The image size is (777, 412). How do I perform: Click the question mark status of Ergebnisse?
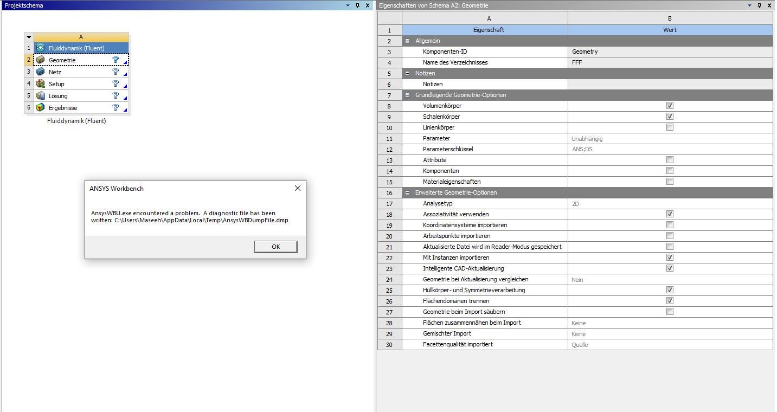click(x=115, y=108)
